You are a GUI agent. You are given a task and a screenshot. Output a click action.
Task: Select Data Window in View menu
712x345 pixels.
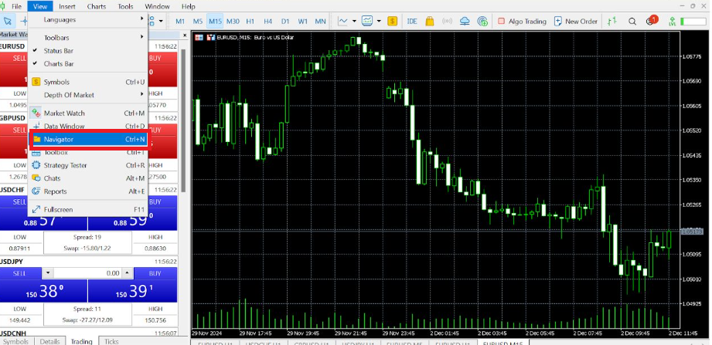(88, 126)
